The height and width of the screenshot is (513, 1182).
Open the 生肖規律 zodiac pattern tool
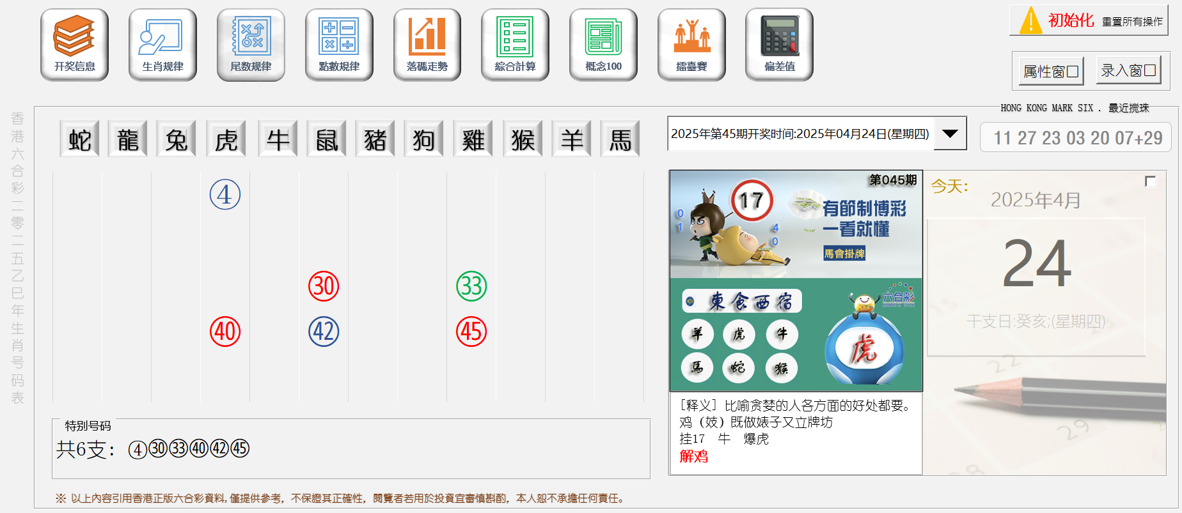(x=162, y=44)
